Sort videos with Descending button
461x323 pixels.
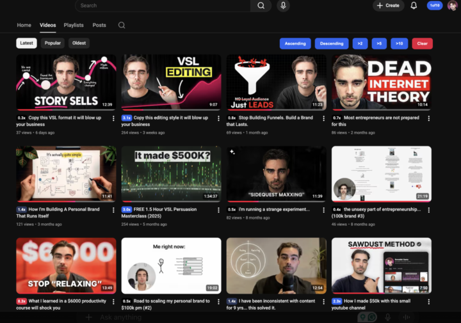click(x=332, y=43)
